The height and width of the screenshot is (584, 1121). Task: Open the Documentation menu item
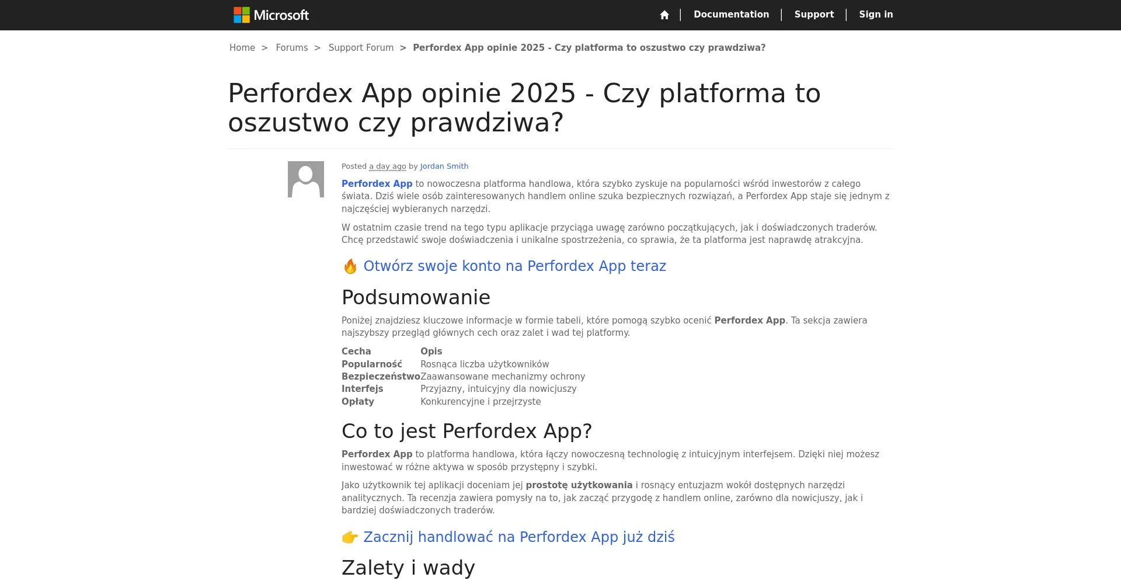[731, 15]
